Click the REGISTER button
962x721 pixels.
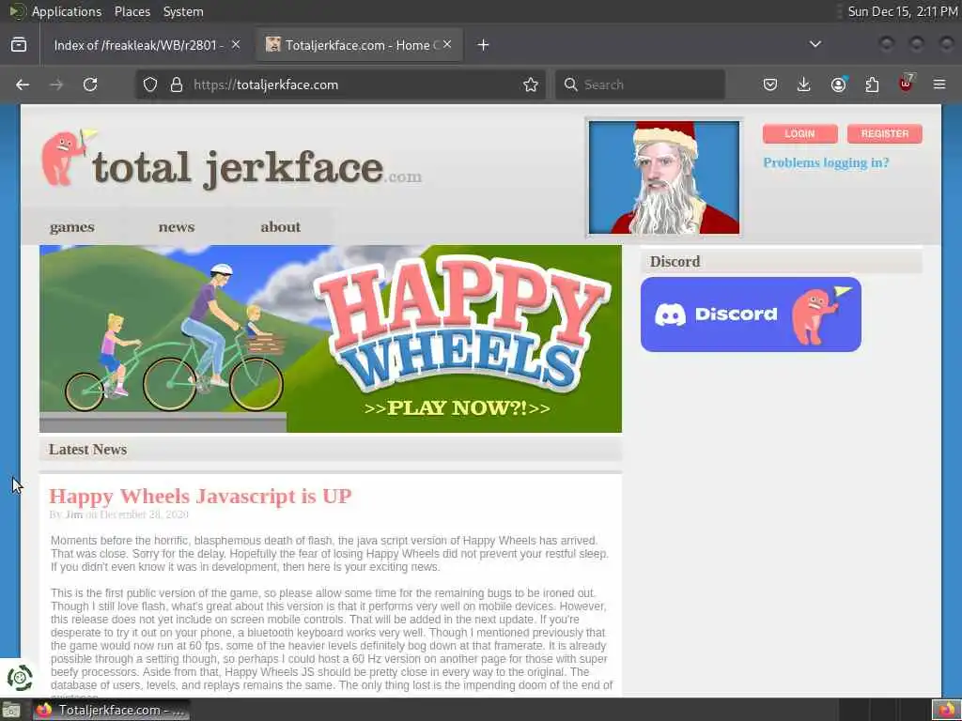[885, 133]
